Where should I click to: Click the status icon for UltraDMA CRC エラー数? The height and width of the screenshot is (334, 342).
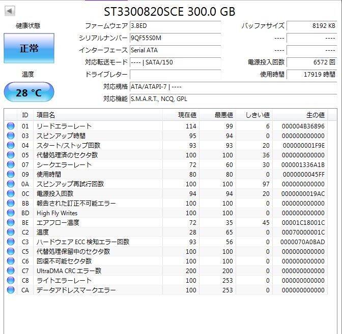click(x=11, y=271)
